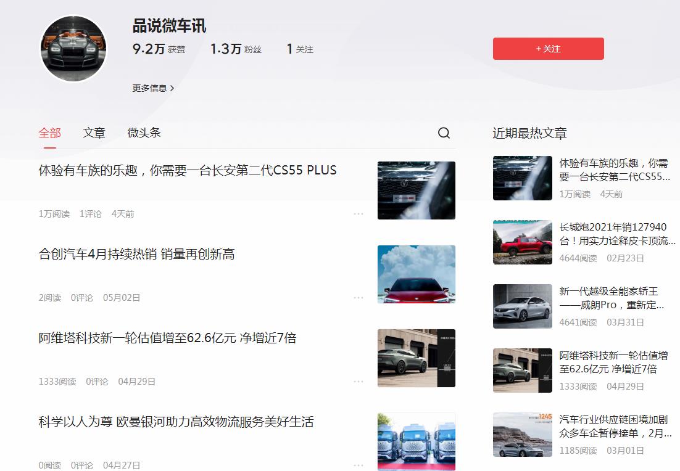680x471 pixels.
Task: Open feed article 阿维塔科技新一轮估值增至62.6亿元
Action: [x=167, y=338]
